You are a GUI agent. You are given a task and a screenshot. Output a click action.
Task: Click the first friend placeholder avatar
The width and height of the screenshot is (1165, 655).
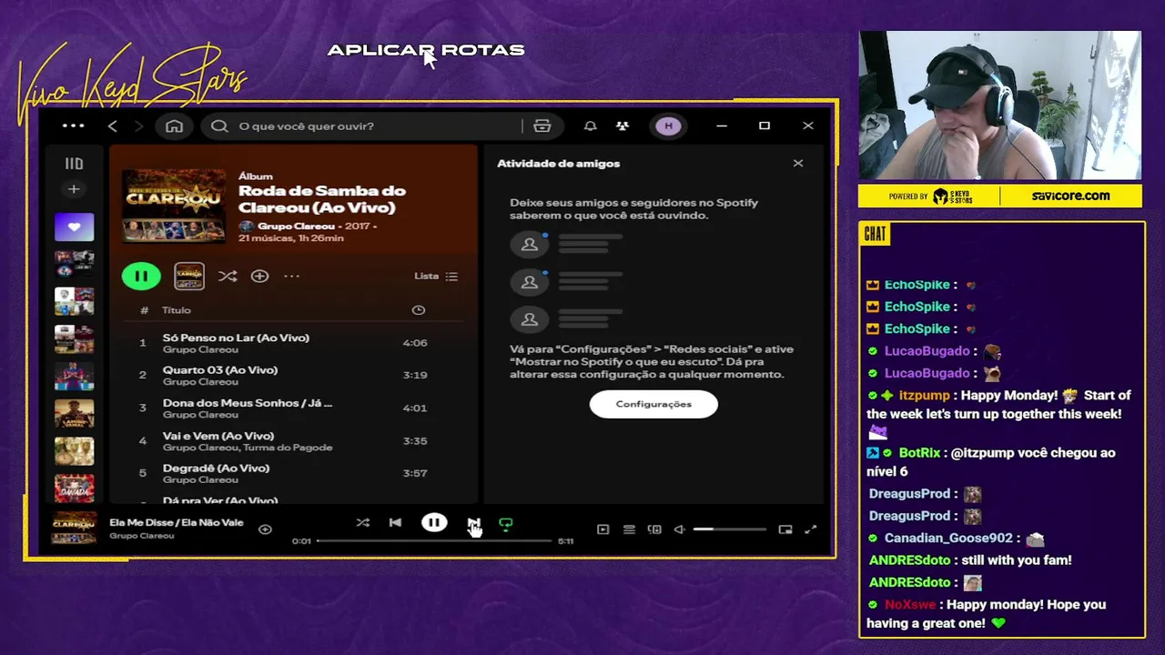pyautogui.click(x=529, y=245)
